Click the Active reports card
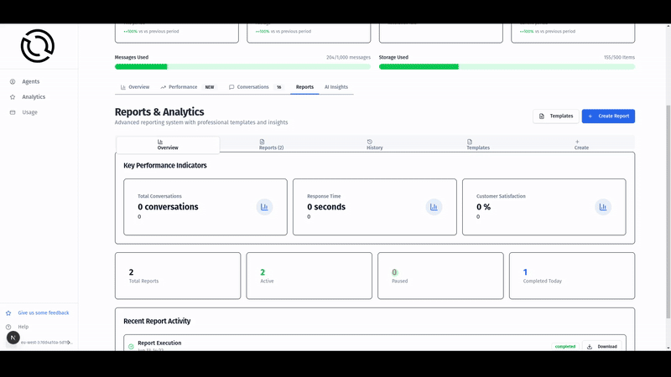This screenshot has height=377, width=671. (x=309, y=276)
